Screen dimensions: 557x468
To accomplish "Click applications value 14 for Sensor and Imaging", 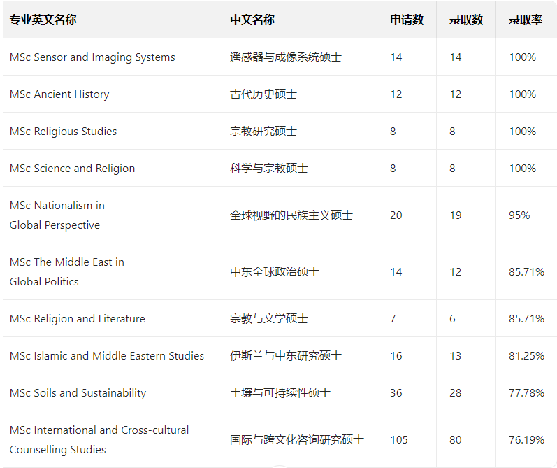I will pyautogui.click(x=396, y=57).
